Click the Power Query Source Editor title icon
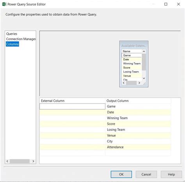The height and width of the screenshot is (182, 185). coord(4,4)
